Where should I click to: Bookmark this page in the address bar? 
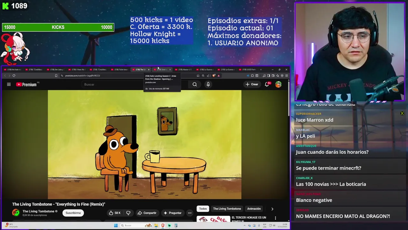click(x=56, y=76)
